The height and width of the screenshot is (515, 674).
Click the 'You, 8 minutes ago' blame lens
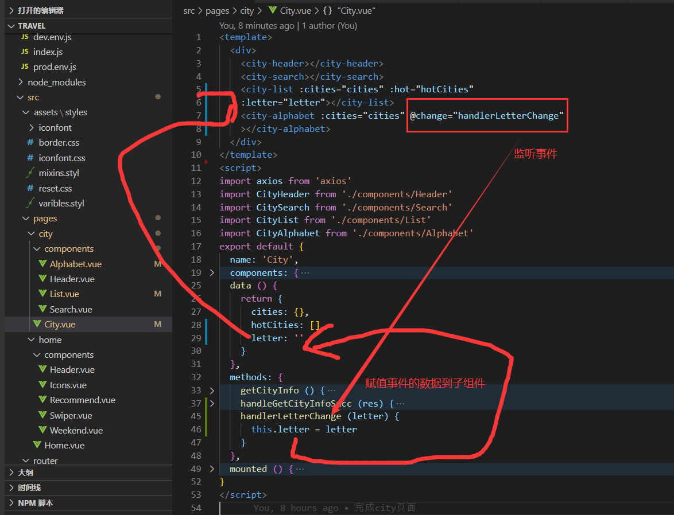[x=257, y=26]
